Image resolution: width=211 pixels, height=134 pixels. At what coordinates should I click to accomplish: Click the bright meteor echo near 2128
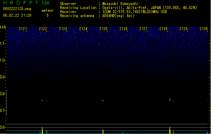tap(170, 100)
